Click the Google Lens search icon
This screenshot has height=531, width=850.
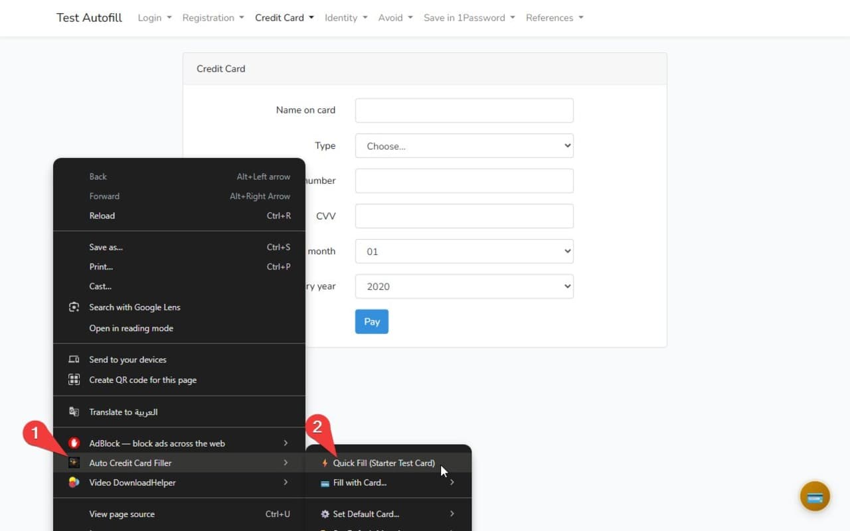point(74,307)
